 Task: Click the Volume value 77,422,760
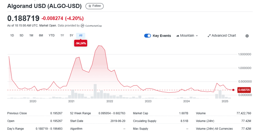pos(244,113)
